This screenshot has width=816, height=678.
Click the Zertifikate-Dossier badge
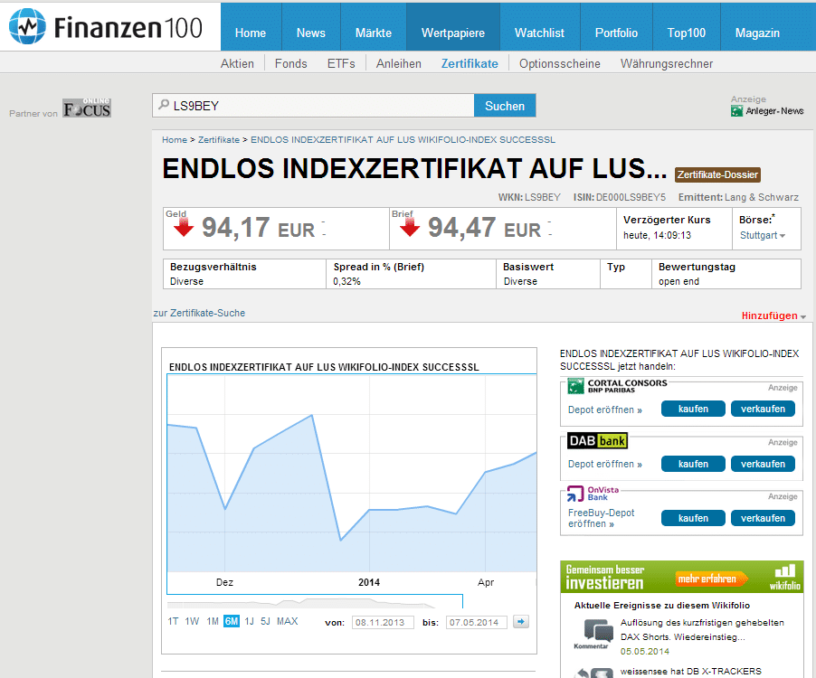[718, 174]
